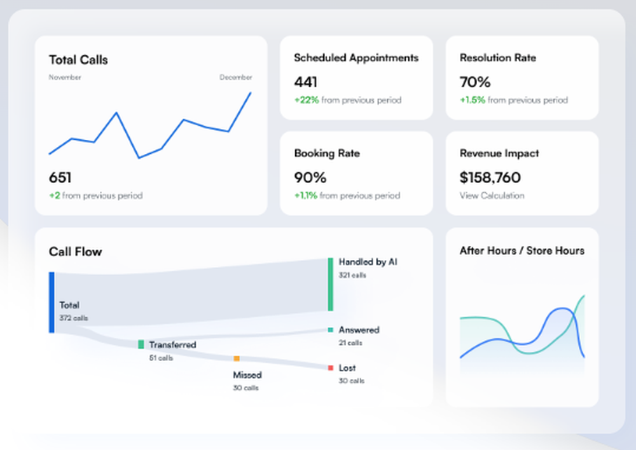This screenshot has width=636, height=450.
Task: Click the Call Flow heading
Action: point(76,252)
